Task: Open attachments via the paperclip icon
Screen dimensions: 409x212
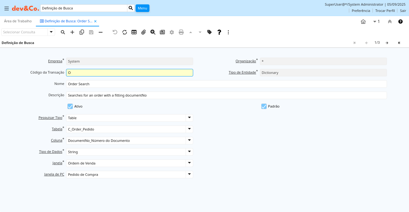Action: click(x=143, y=32)
